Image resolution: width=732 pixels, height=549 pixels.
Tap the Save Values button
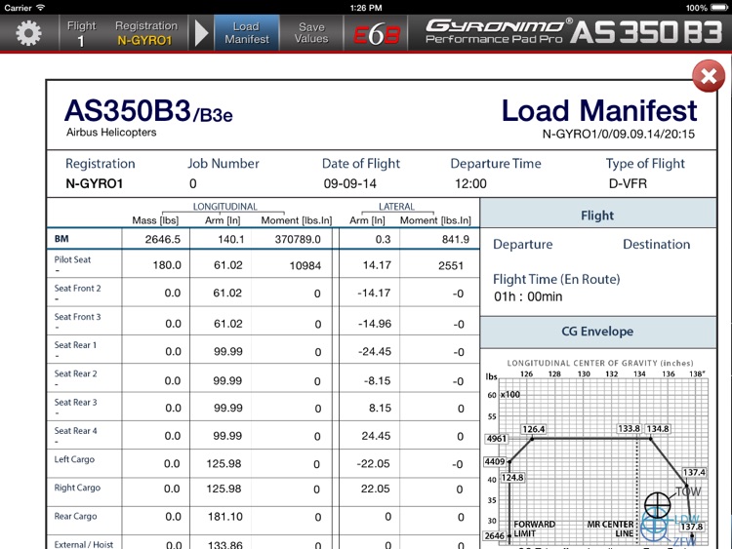[311, 33]
